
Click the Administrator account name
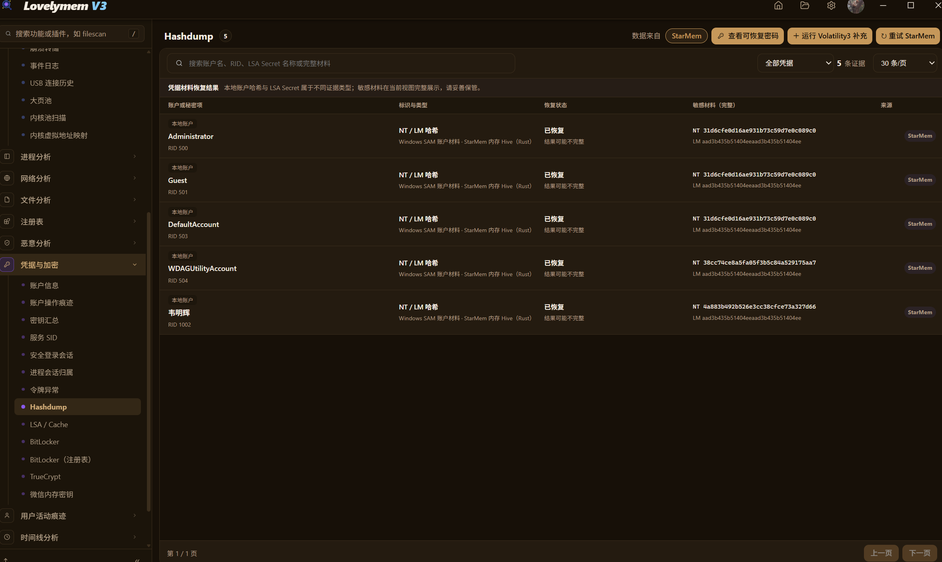point(191,136)
